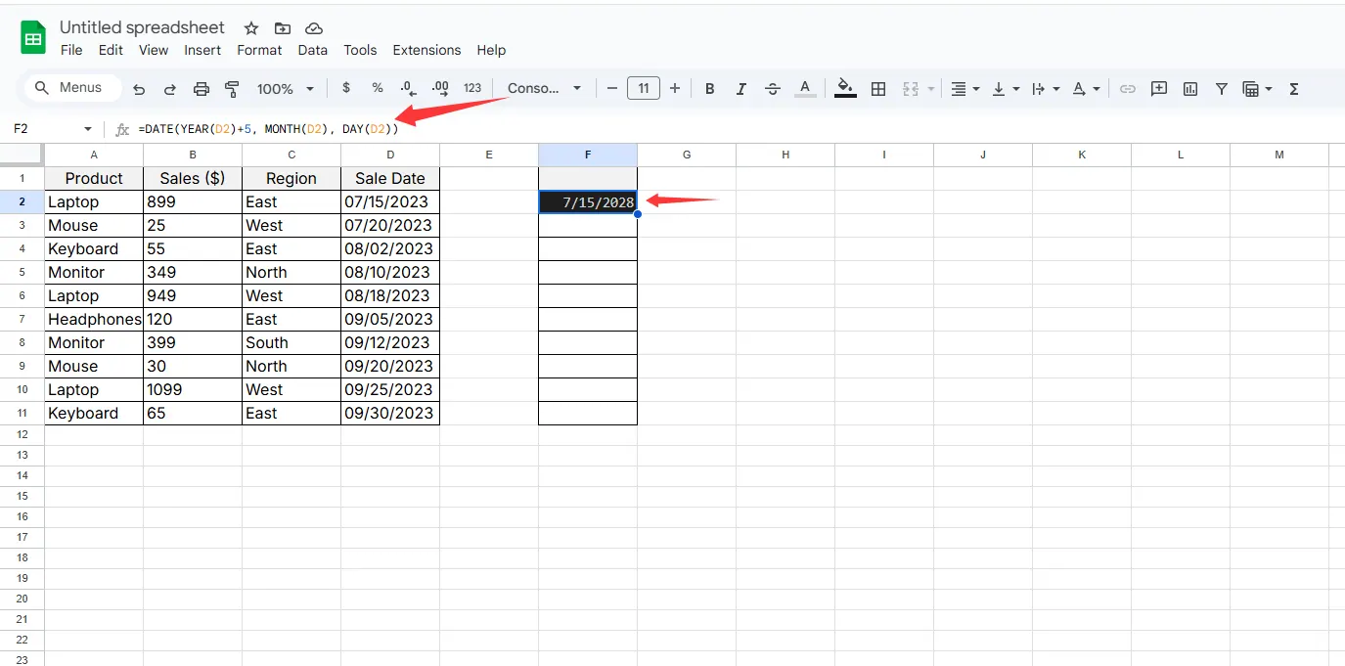Activate the Paint format tool
Screen dimensions: 1345x666
coord(232,89)
